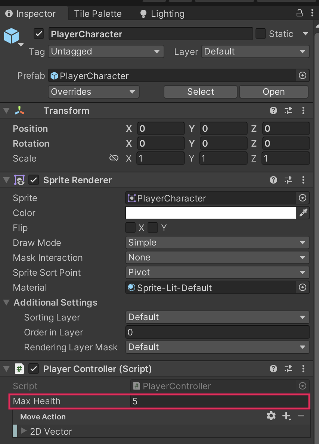
Task: Collapse the Additional Settings section
Action: point(6,302)
